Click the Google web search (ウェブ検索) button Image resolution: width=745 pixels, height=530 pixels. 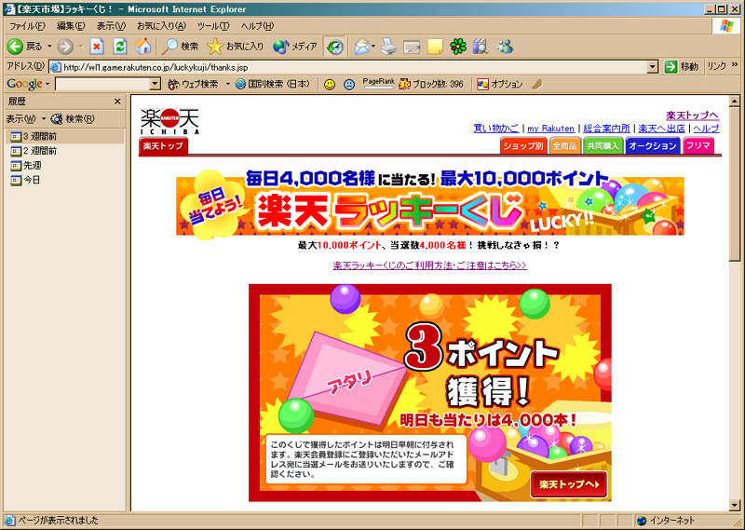coord(193,84)
